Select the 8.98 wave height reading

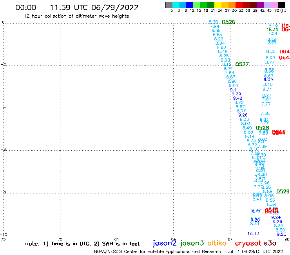(225, 60)
